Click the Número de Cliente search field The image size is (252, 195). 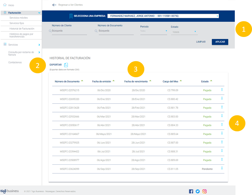point(69,31)
